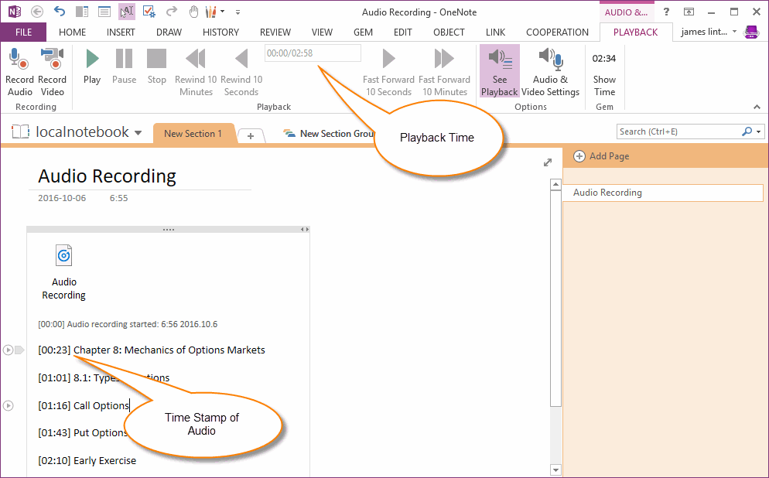The image size is (769, 478).
Task: Switch to the EDIT ribbon tab
Action: (x=402, y=32)
